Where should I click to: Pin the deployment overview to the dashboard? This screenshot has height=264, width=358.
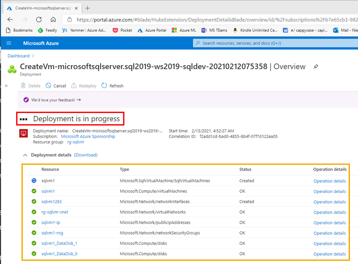[316, 67]
